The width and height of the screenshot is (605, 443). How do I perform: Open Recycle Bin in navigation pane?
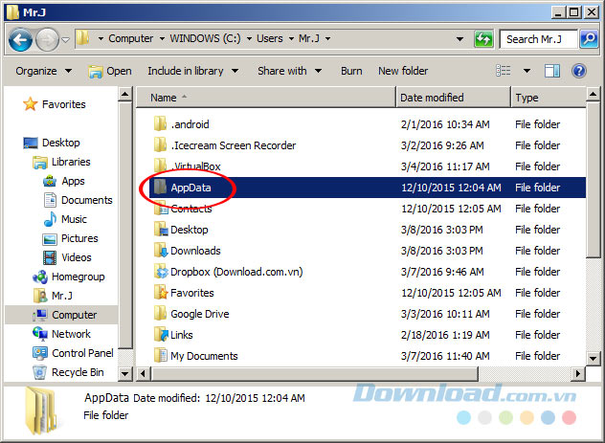click(68, 372)
